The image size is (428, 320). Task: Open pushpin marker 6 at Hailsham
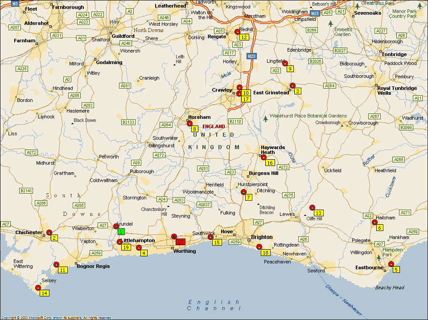click(380, 228)
